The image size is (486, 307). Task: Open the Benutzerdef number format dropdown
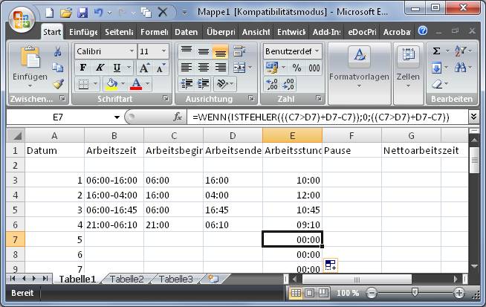coord(317,51)
